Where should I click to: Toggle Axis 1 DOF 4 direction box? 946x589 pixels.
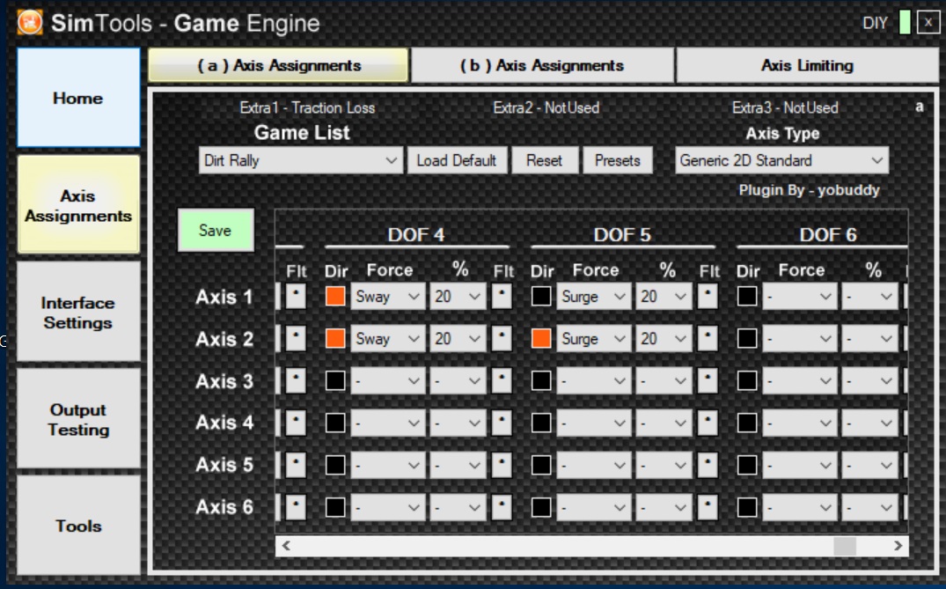[x=335, y=297]
